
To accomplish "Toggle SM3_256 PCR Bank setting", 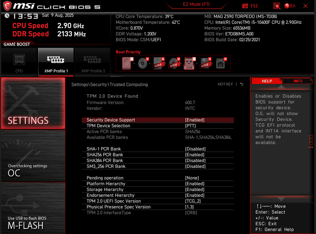I will point(158,166).
